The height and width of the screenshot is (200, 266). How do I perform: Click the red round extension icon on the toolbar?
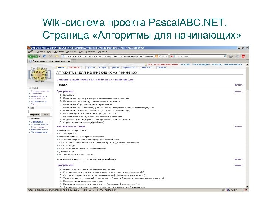click(243, 56)
